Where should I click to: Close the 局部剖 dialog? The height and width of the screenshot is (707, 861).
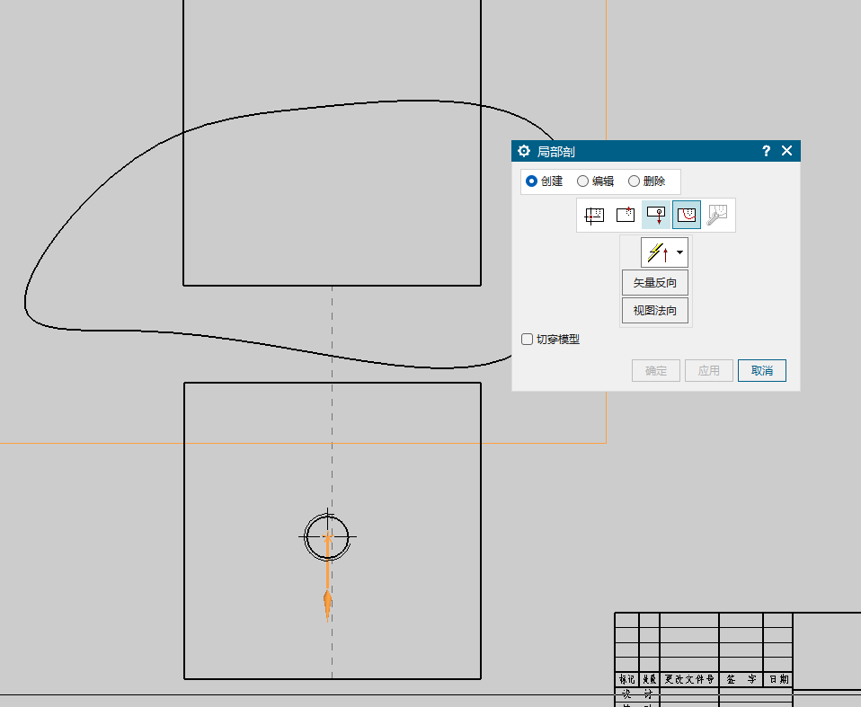787,151
